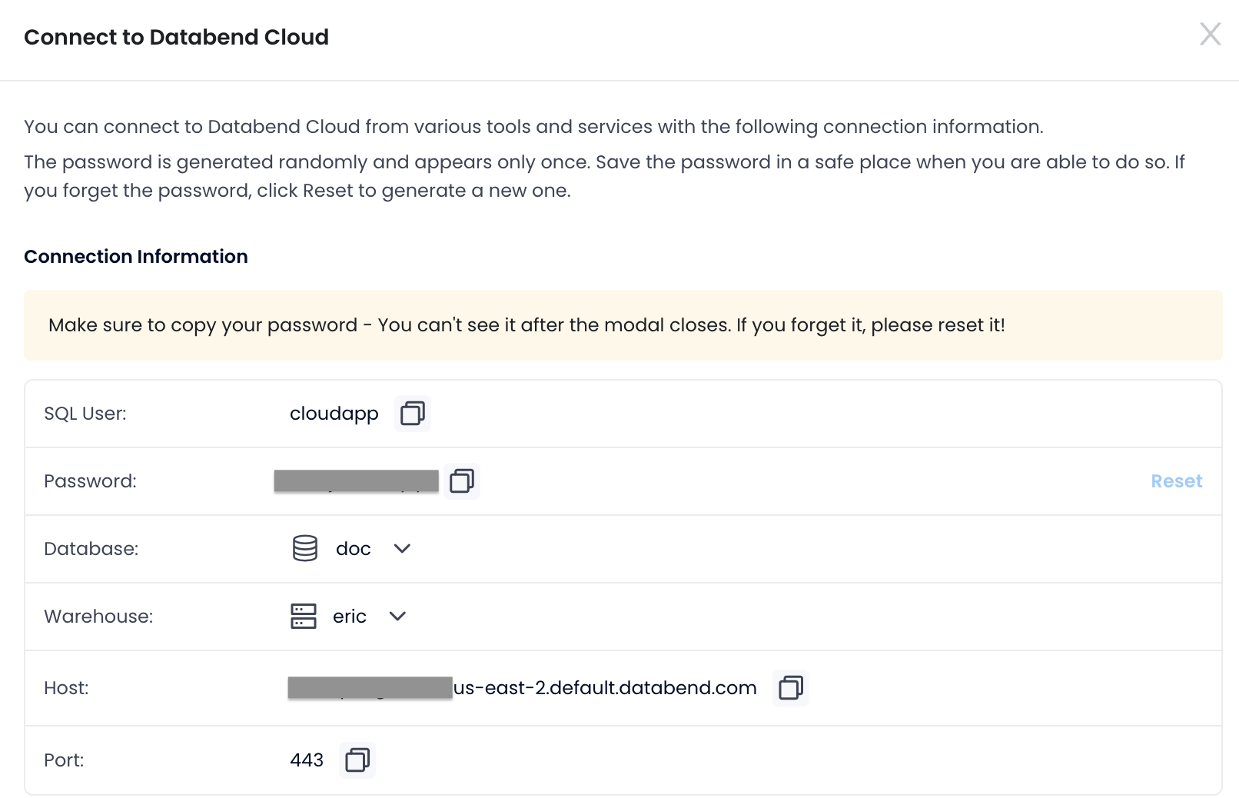Viewport: 1239px width, 798px height.
Task: Click the 'Database:' label
Action: pyautogui.click(x=91, y=549)
